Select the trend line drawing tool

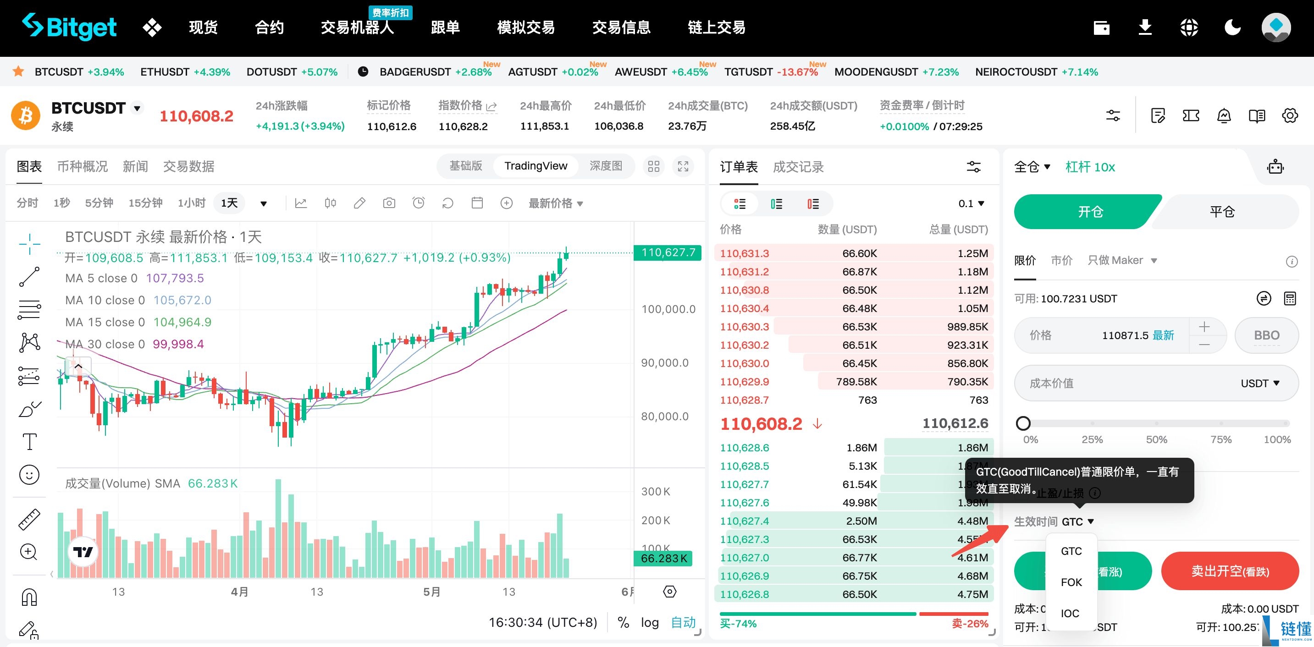[30, 277]
